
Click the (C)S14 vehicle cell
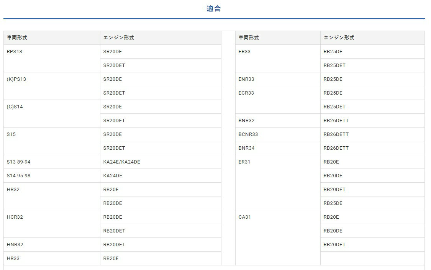15,107
